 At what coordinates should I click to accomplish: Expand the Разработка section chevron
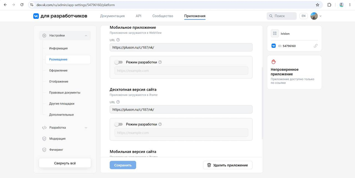86,128
